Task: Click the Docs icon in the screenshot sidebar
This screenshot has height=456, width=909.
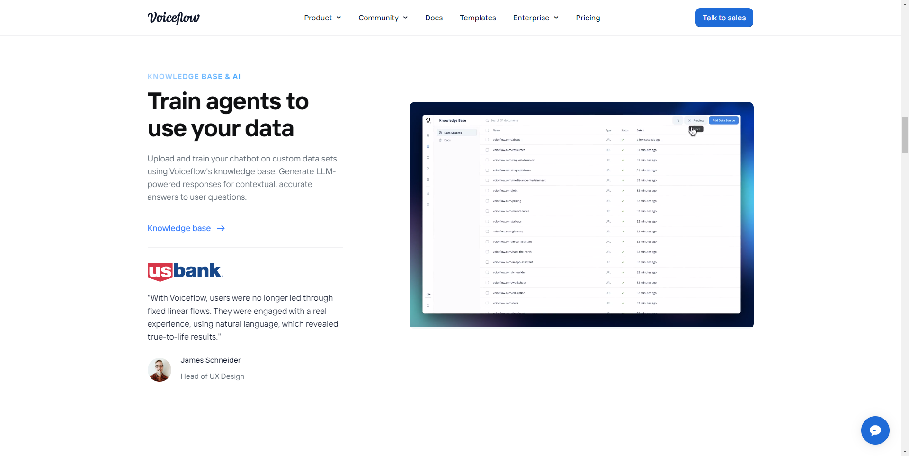Action: point(441,140)
